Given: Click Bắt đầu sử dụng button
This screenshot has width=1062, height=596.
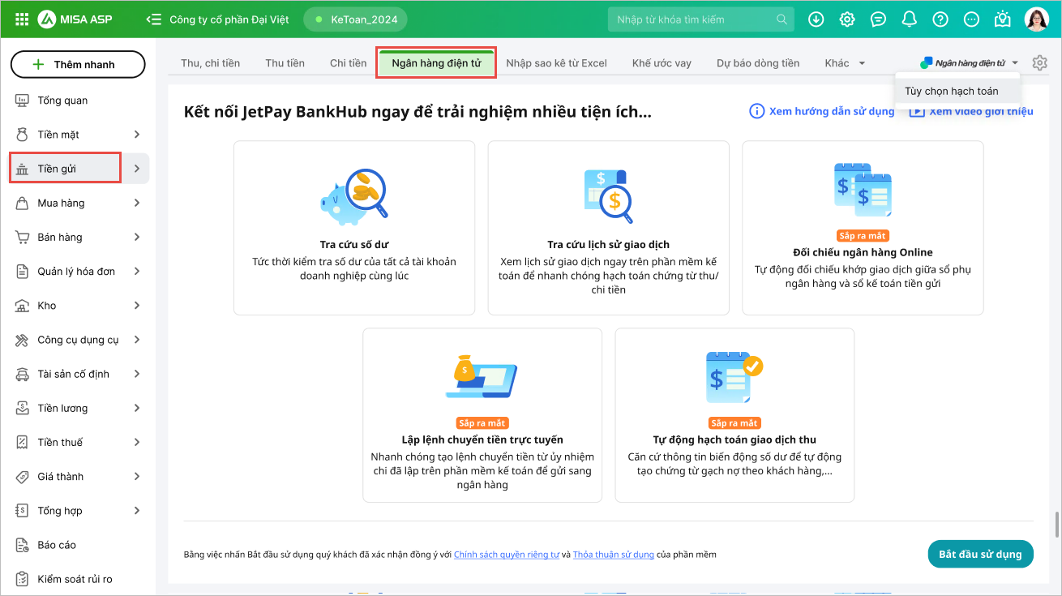Looking at the screenshot, I should pyautogui.click(x=980, y=555).
